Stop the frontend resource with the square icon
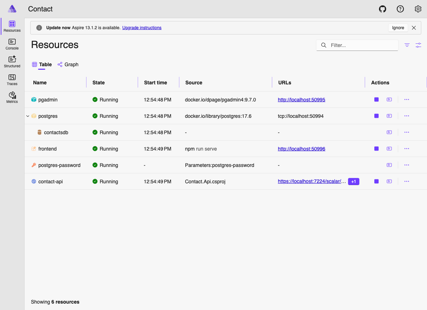Screen dimensions: 427x310 coord(376,148)
